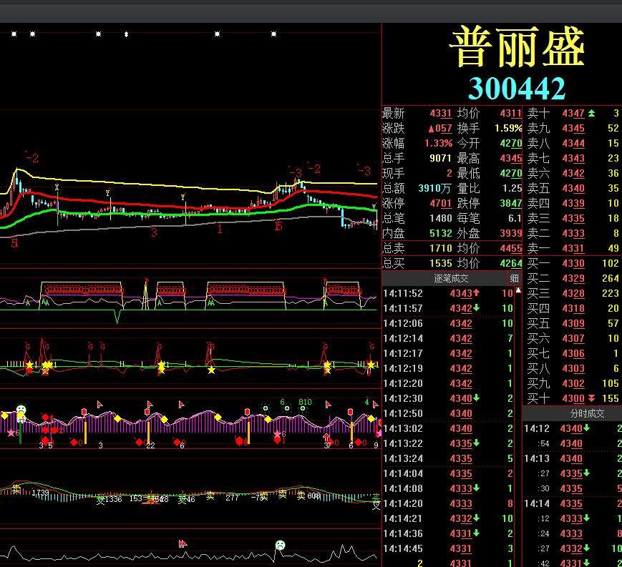This screenshot has width=622, height=567.
Task: Click the 买七 bid price 4306
Action: [x=573, y=353]
